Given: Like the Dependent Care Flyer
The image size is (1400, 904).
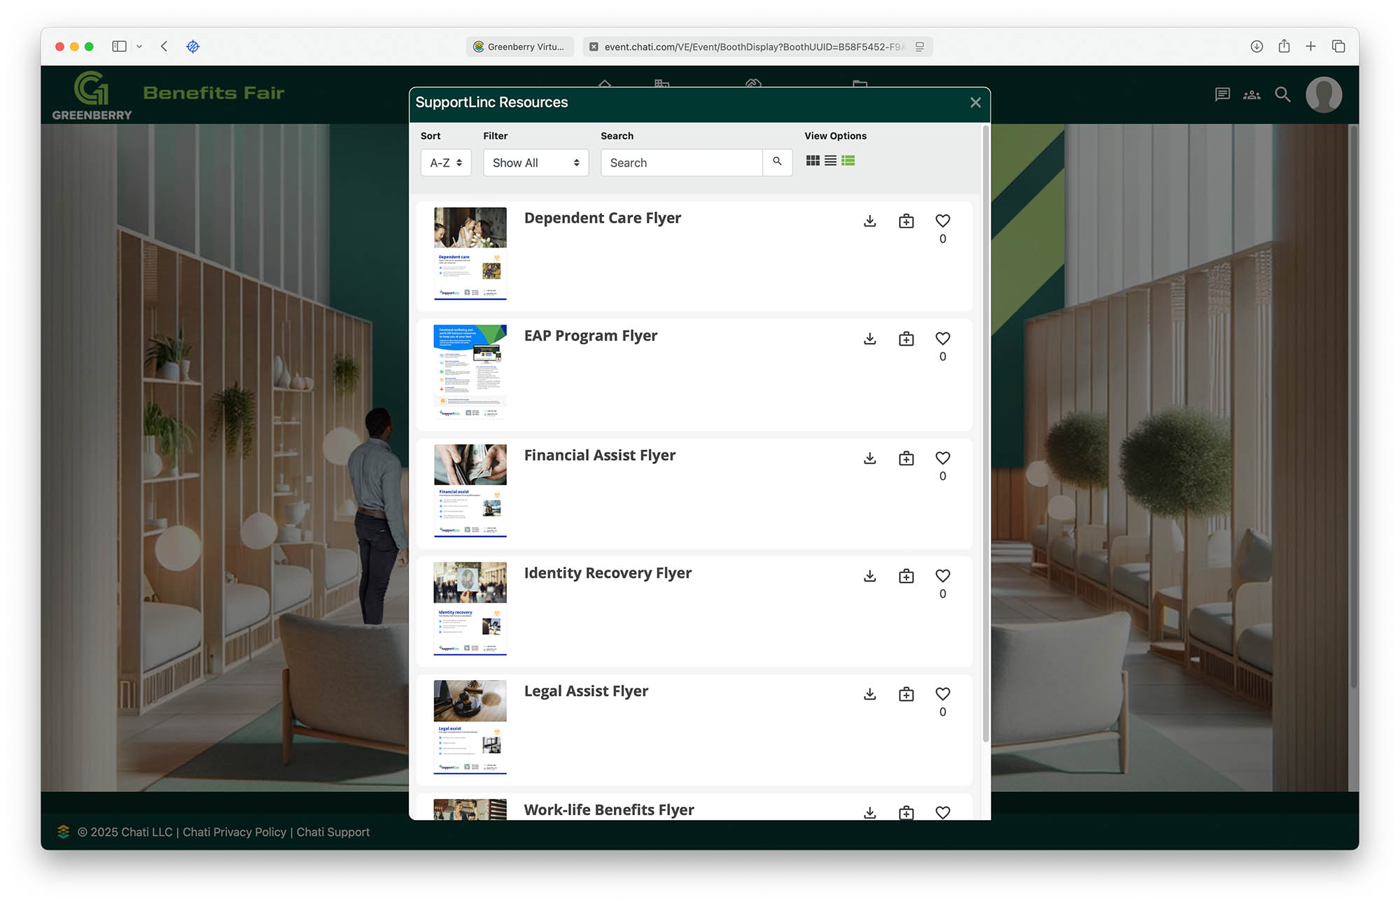Looking at the screenshot, I should 942,221.
